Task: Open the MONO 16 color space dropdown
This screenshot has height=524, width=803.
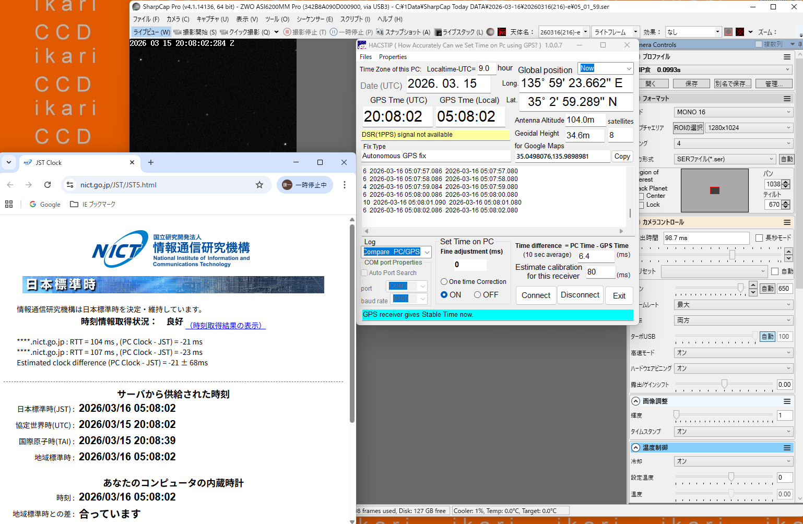Action: [733, 112]
